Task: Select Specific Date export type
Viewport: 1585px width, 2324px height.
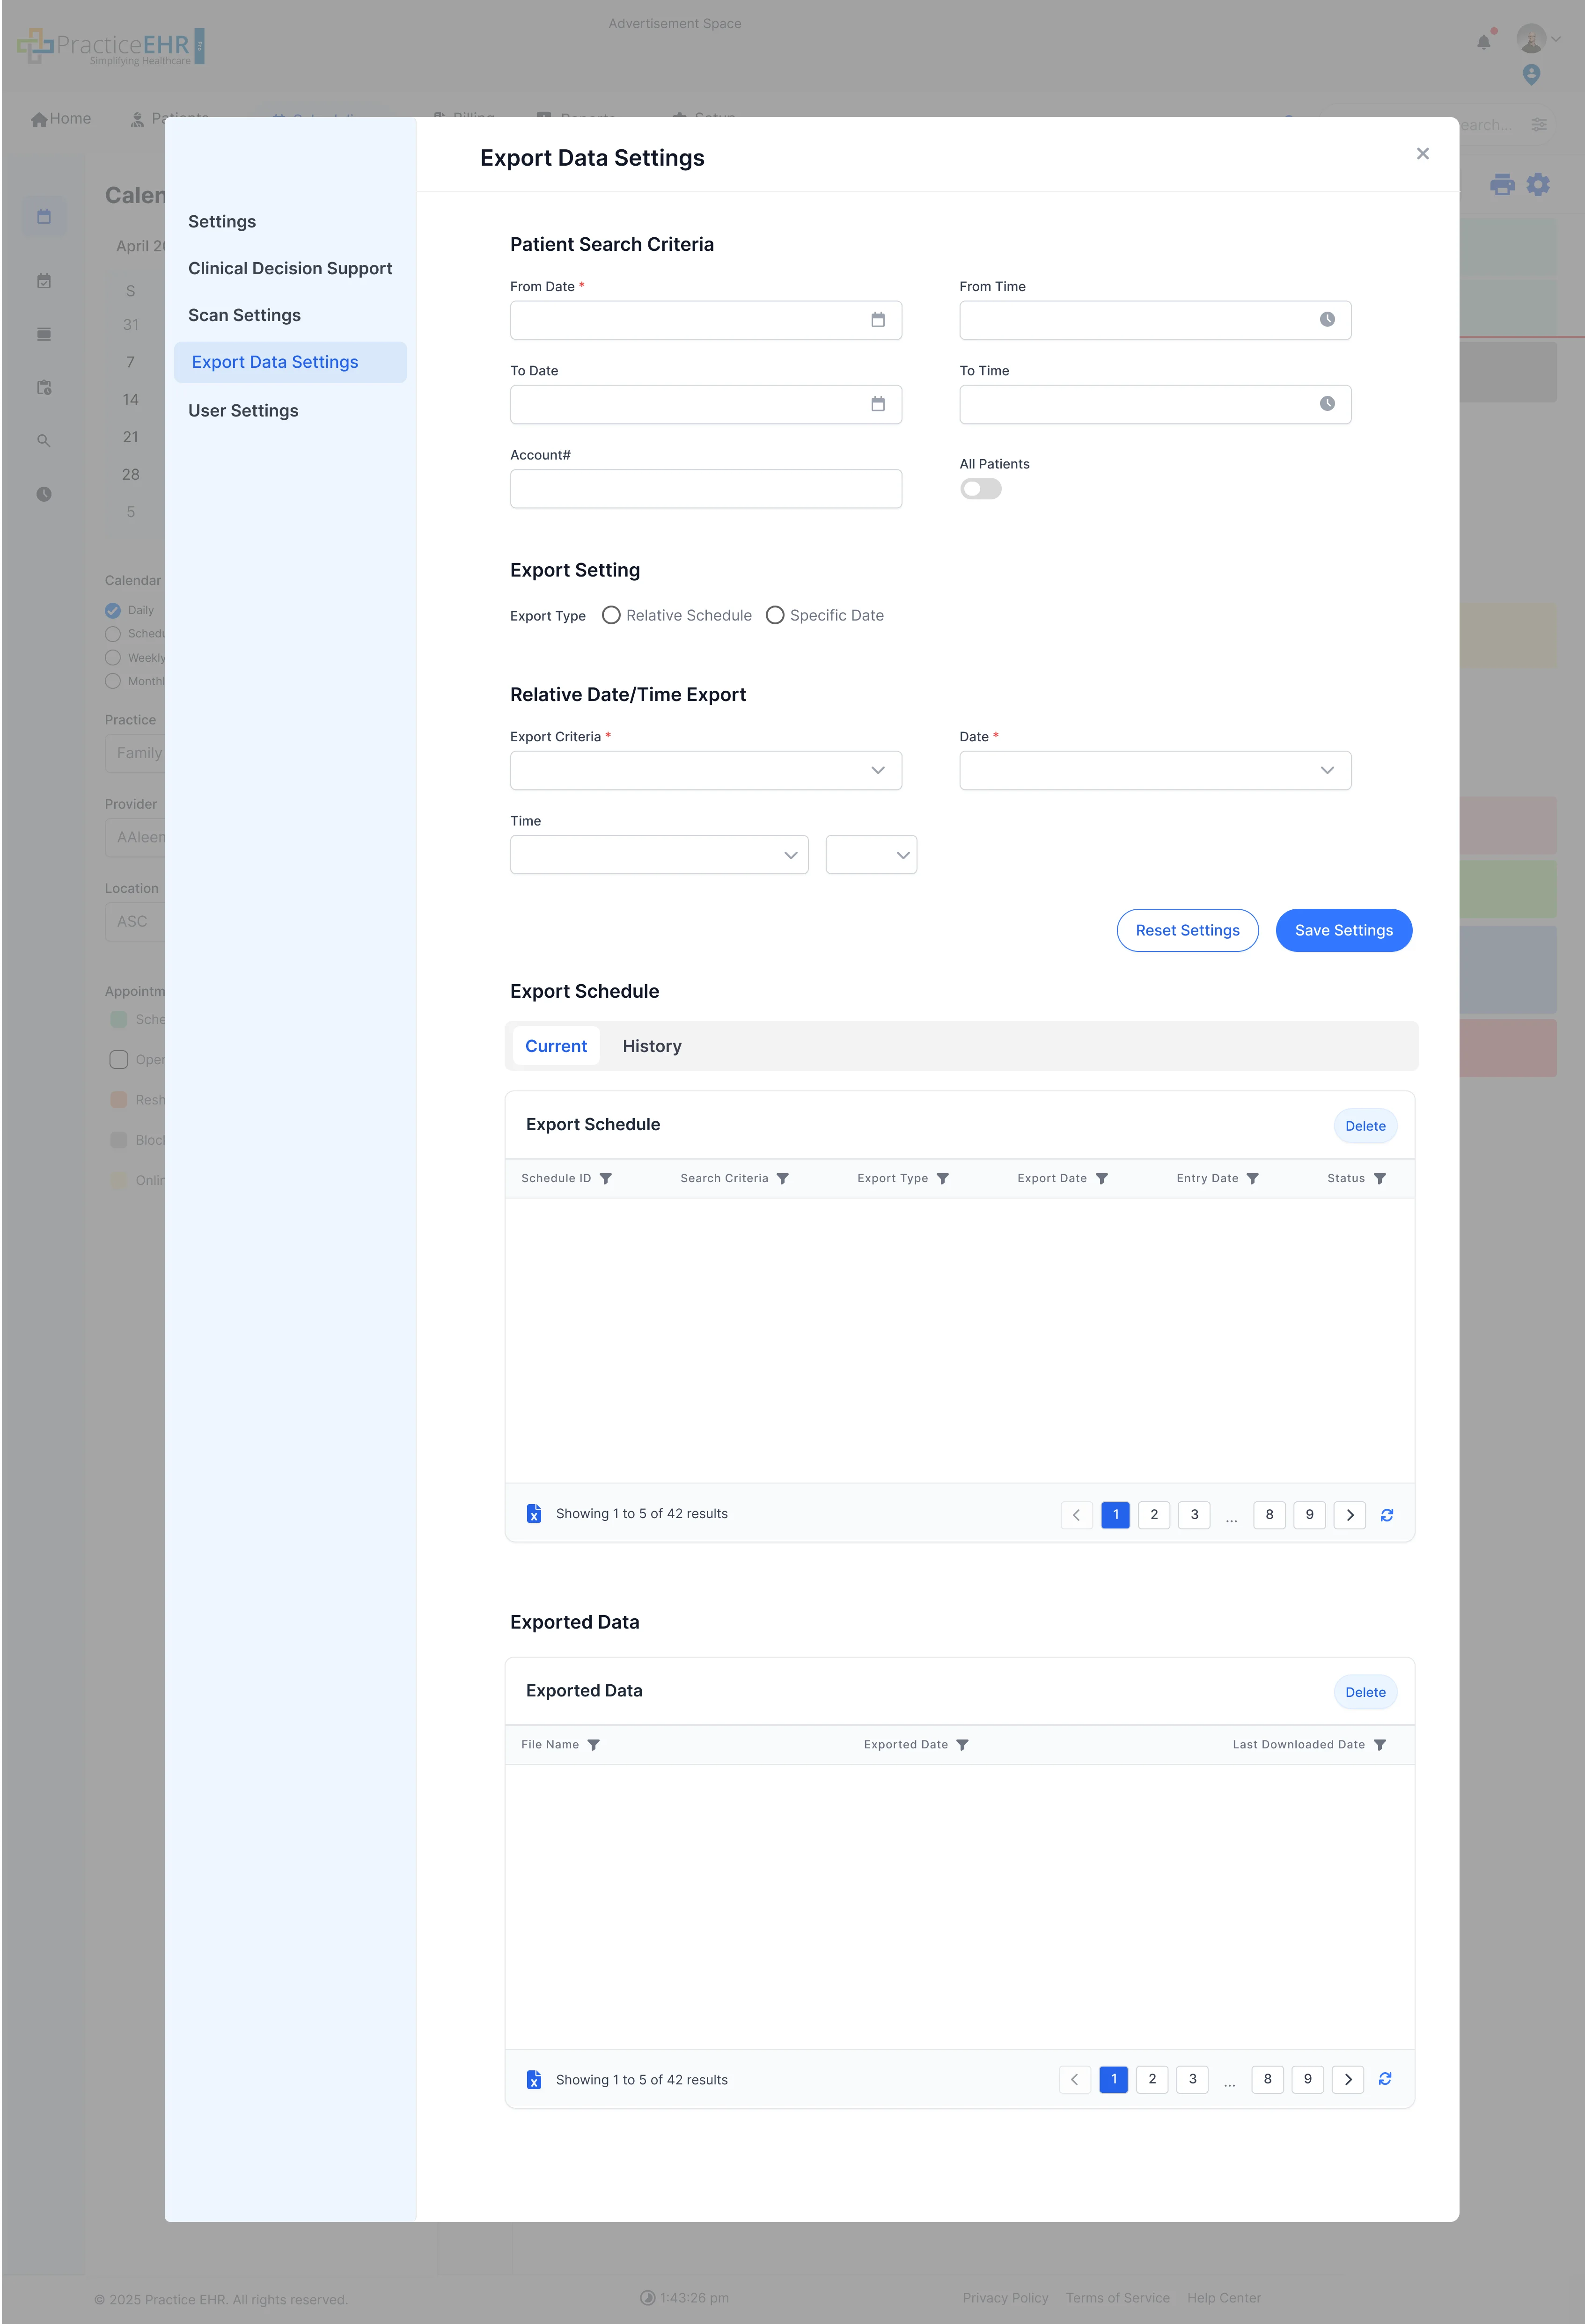Action: click(775, 615)
